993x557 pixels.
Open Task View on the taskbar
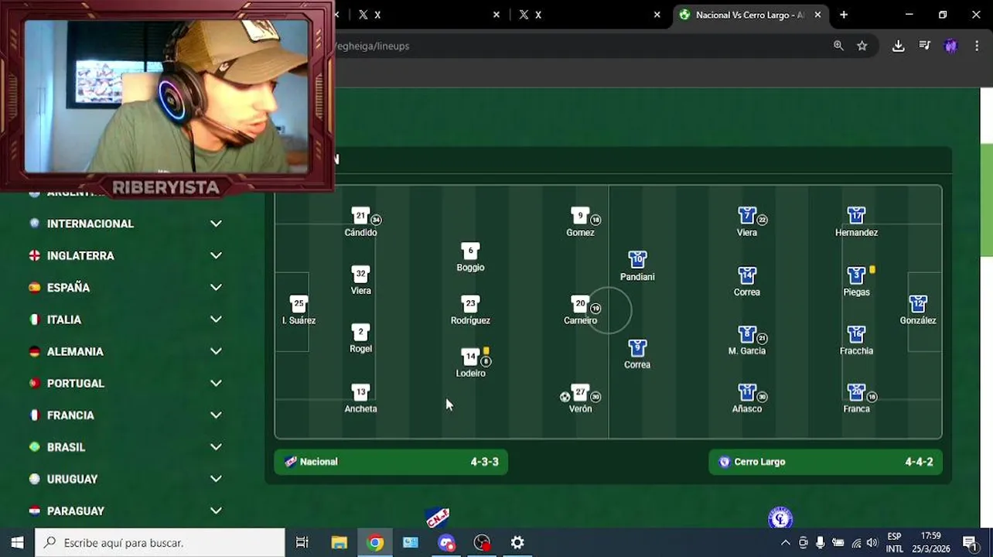(x=302, y=542)
